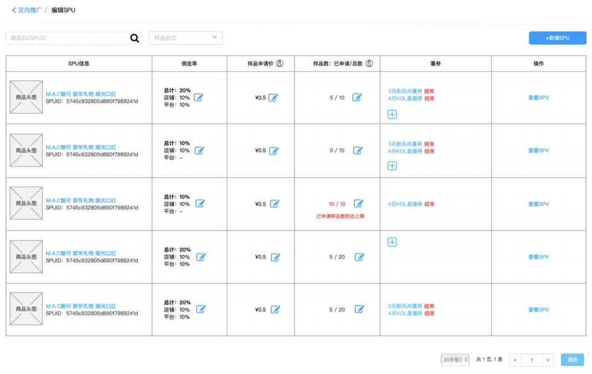Click 3月新风尚薯券 link in 0 / 10 row
Viewport: 592px width, 374px height.
[405, 144]
